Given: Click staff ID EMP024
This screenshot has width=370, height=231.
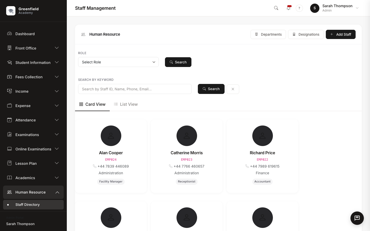Looking at the screenshot, I should [111, 159].
